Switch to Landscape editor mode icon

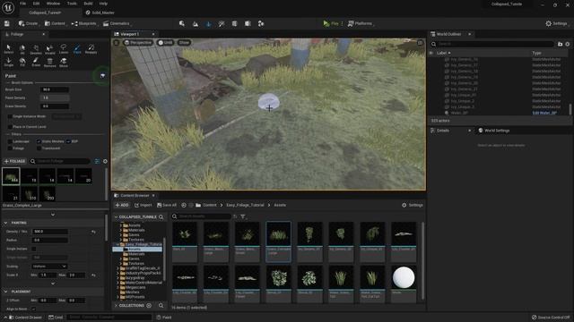pos(196,24)
